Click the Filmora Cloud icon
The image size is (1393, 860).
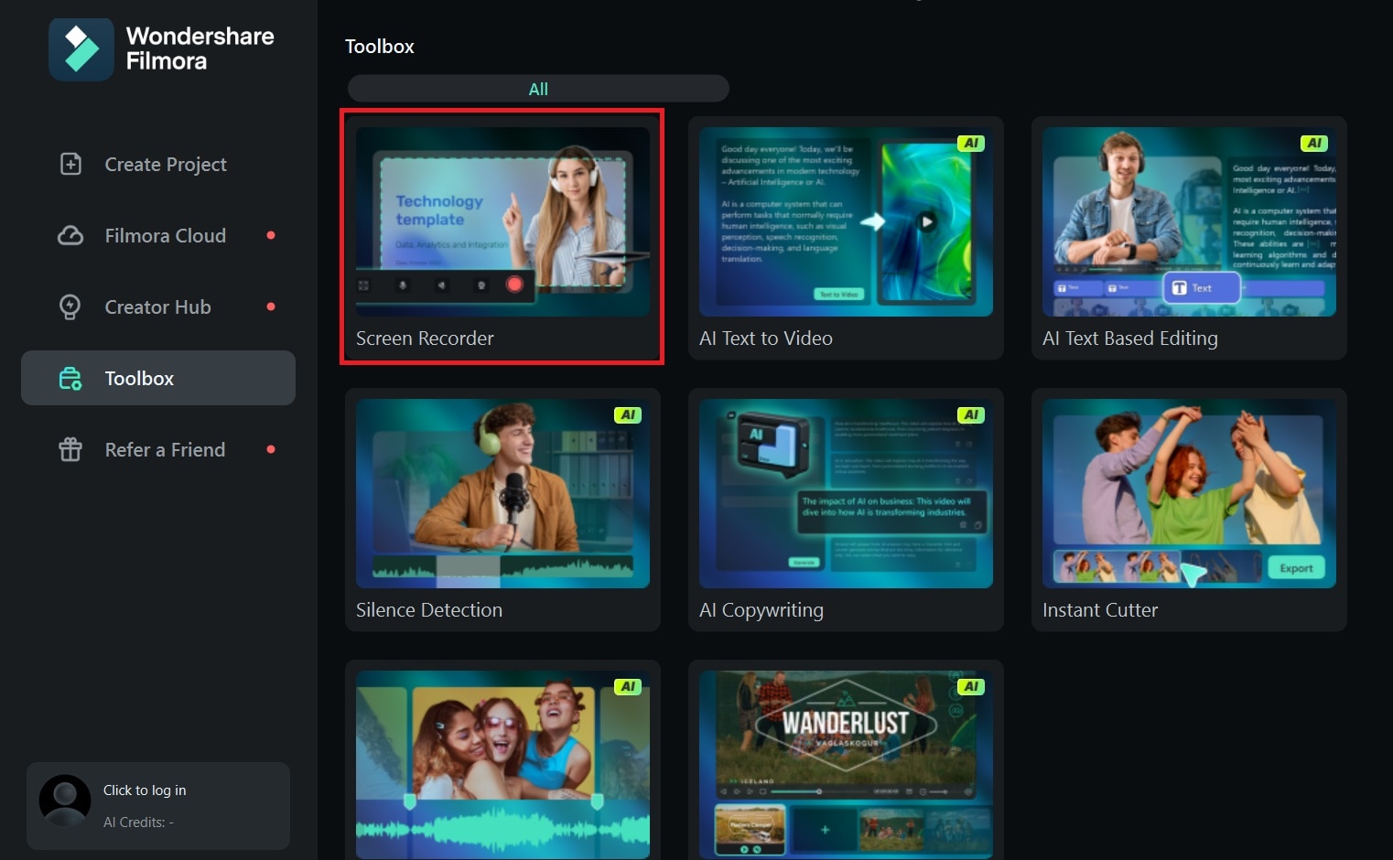click(x=70, y=235)
